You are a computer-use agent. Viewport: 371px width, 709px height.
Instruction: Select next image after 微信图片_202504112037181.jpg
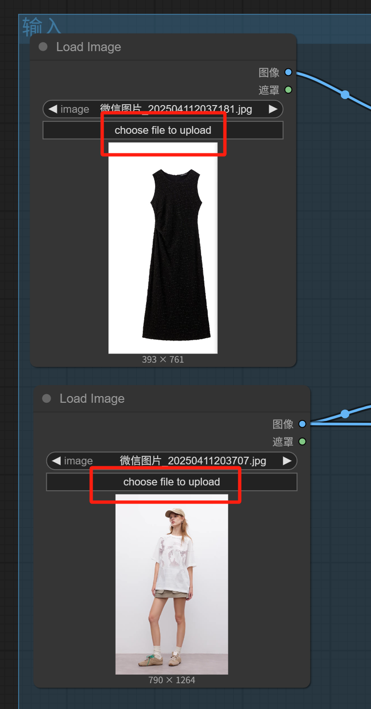(x=273, y=109)
